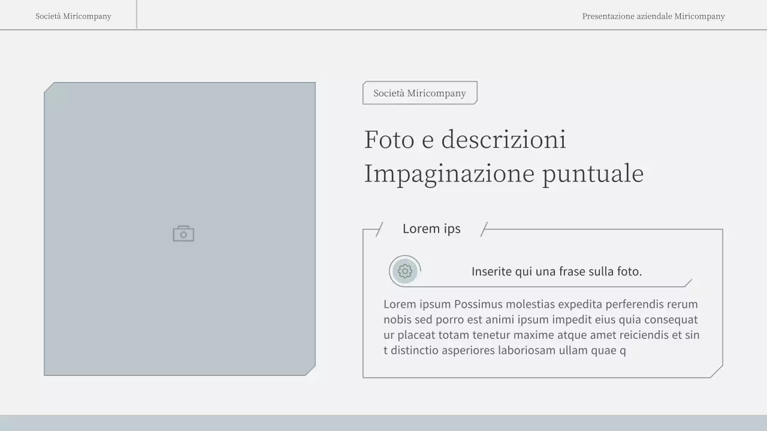Click 'Presentazione aziendale Miricompany' header text
This screenshot has width=767, height=431.
pos(653,16)
